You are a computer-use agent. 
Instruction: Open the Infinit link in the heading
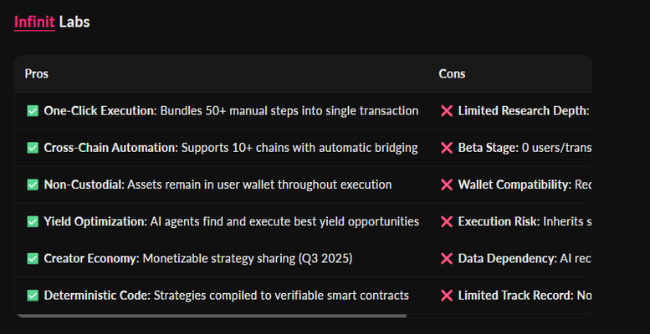(34, 22)
